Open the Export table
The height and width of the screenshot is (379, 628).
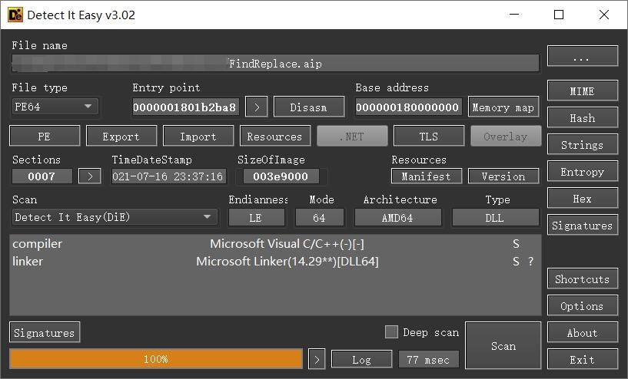[x=121, y=137]
